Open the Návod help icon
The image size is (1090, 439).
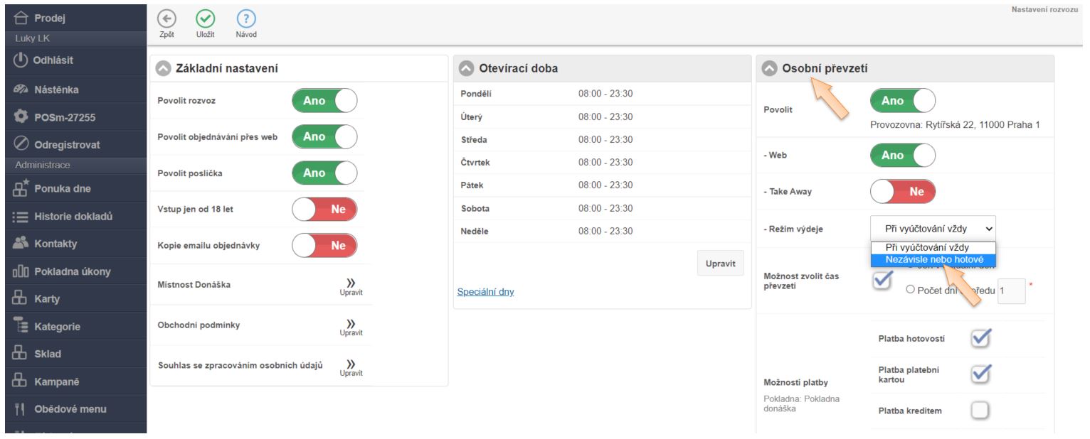pyautogui.click(x=242, y=18)
